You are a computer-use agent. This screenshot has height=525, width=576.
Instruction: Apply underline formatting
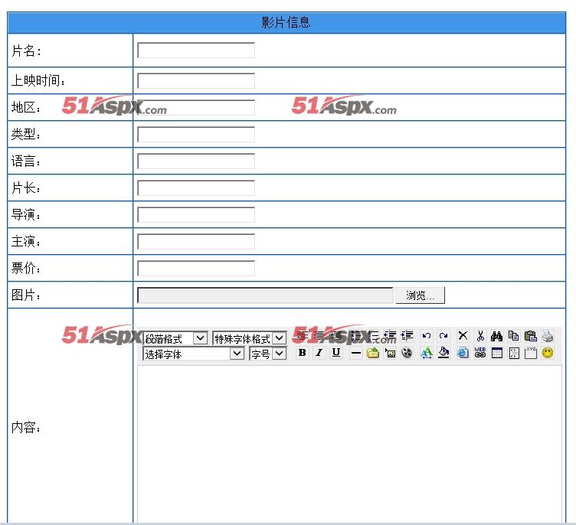335,353
